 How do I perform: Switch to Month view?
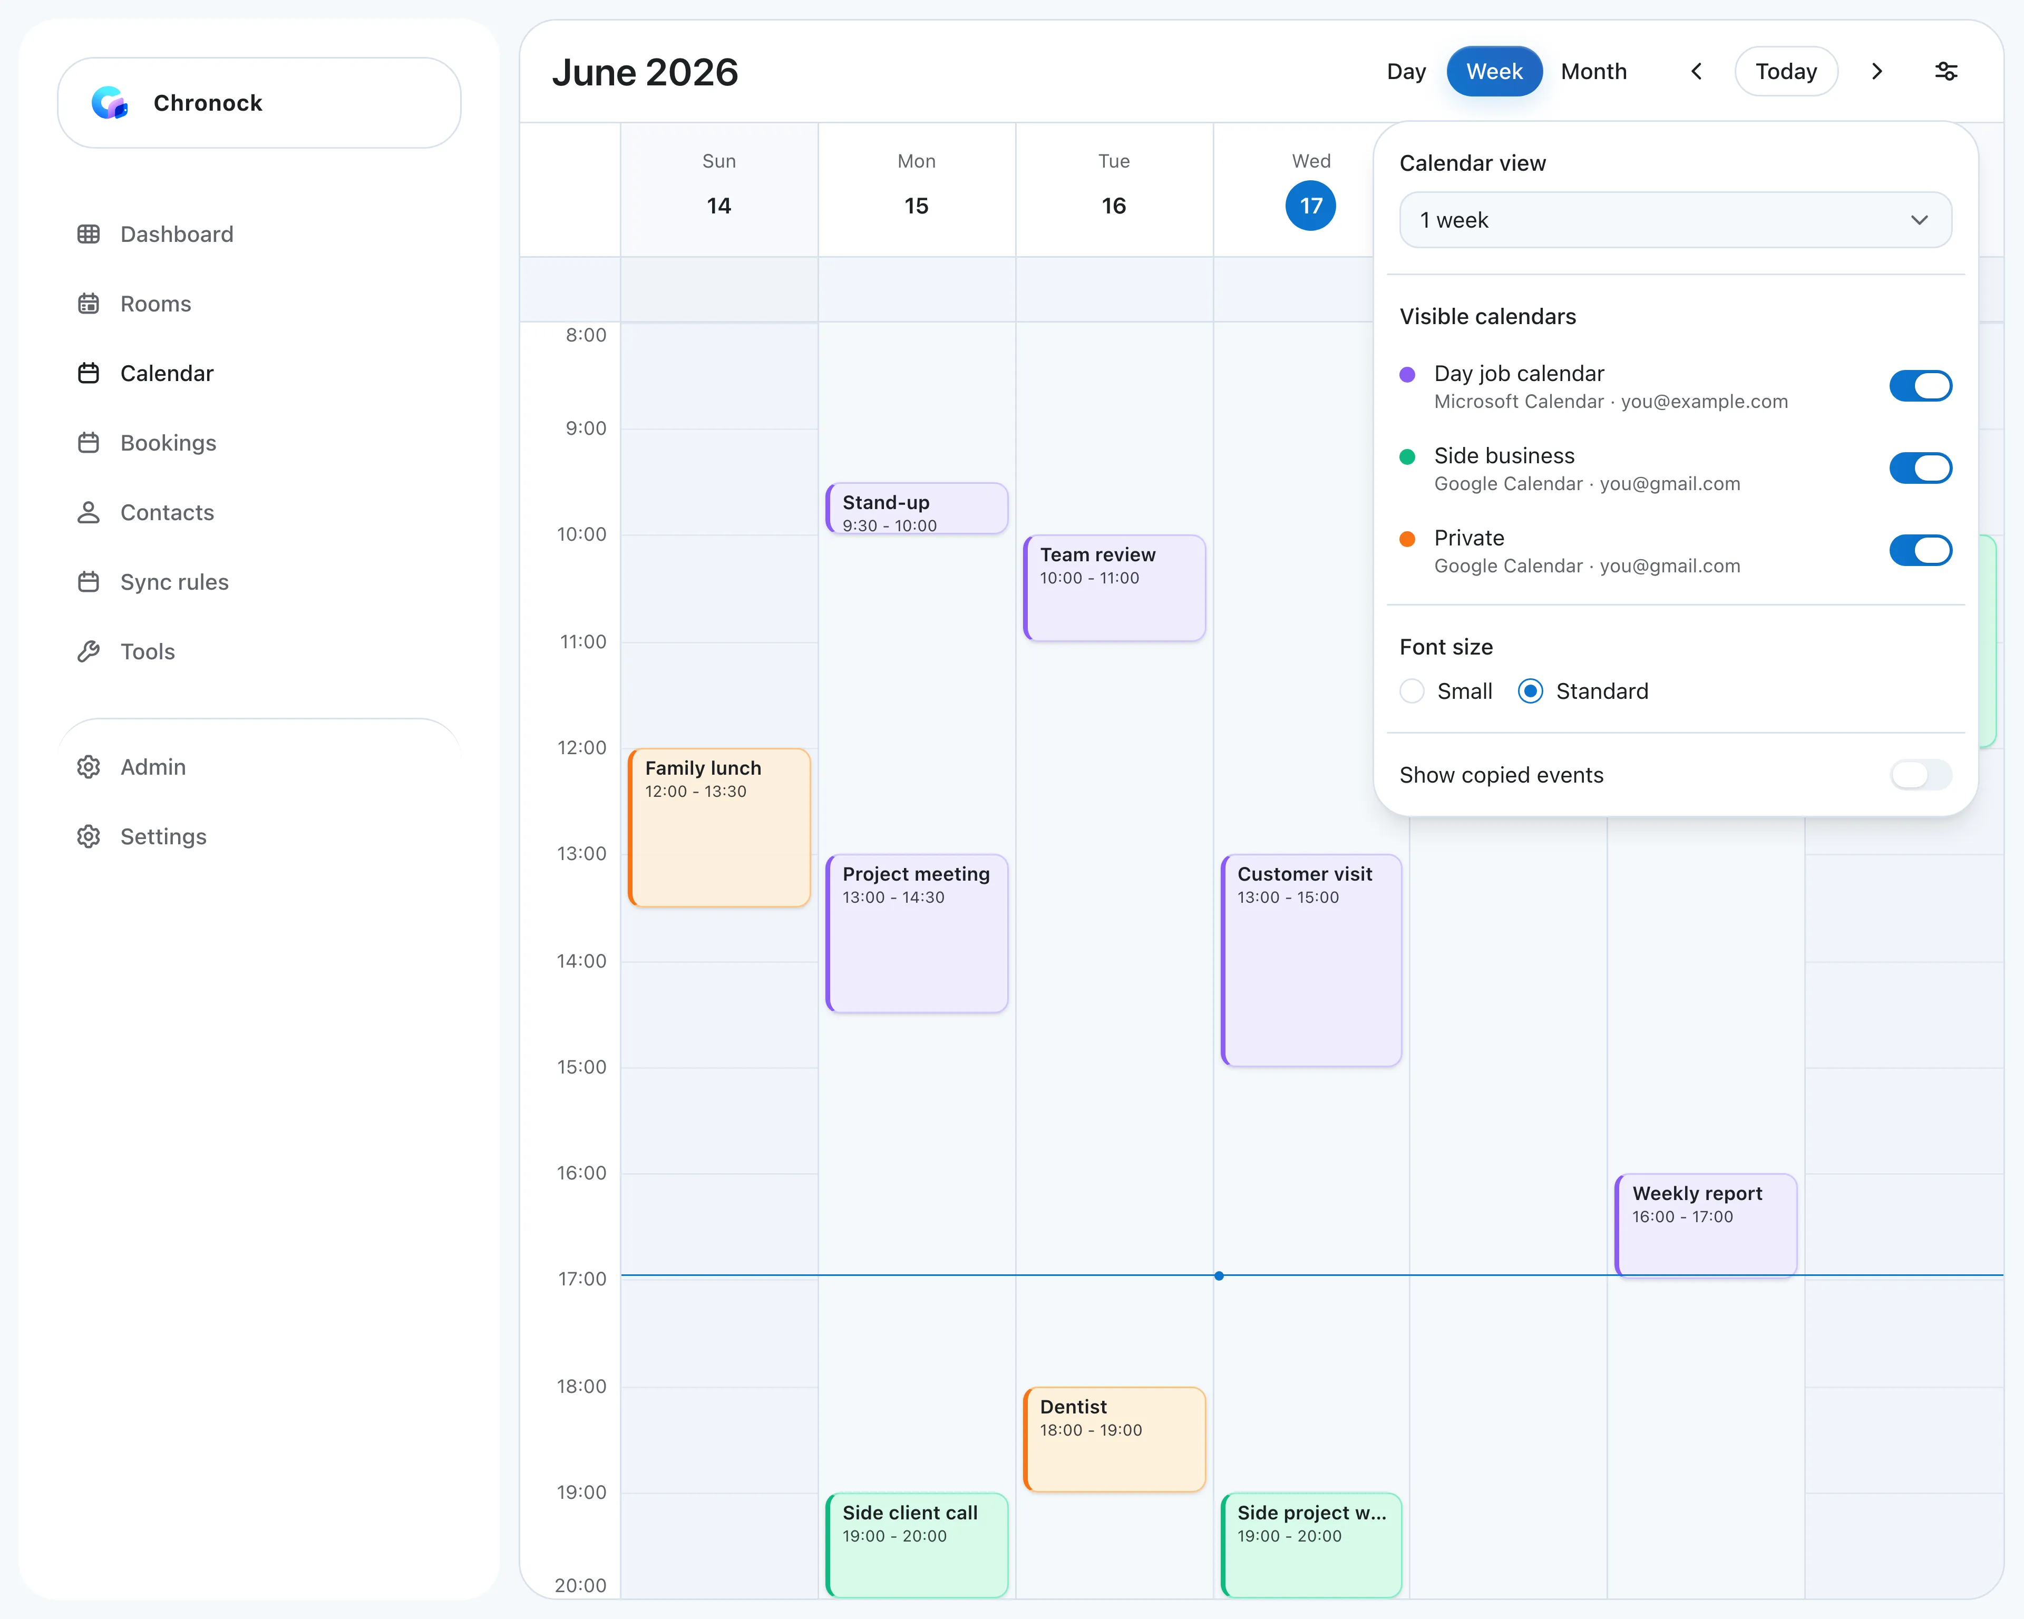point(1593,71)
